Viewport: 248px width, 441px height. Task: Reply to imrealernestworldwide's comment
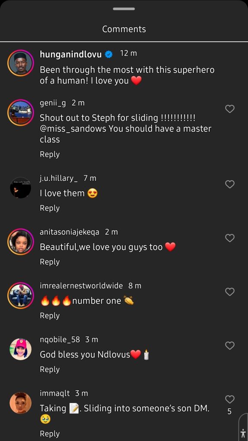[50, 316]
